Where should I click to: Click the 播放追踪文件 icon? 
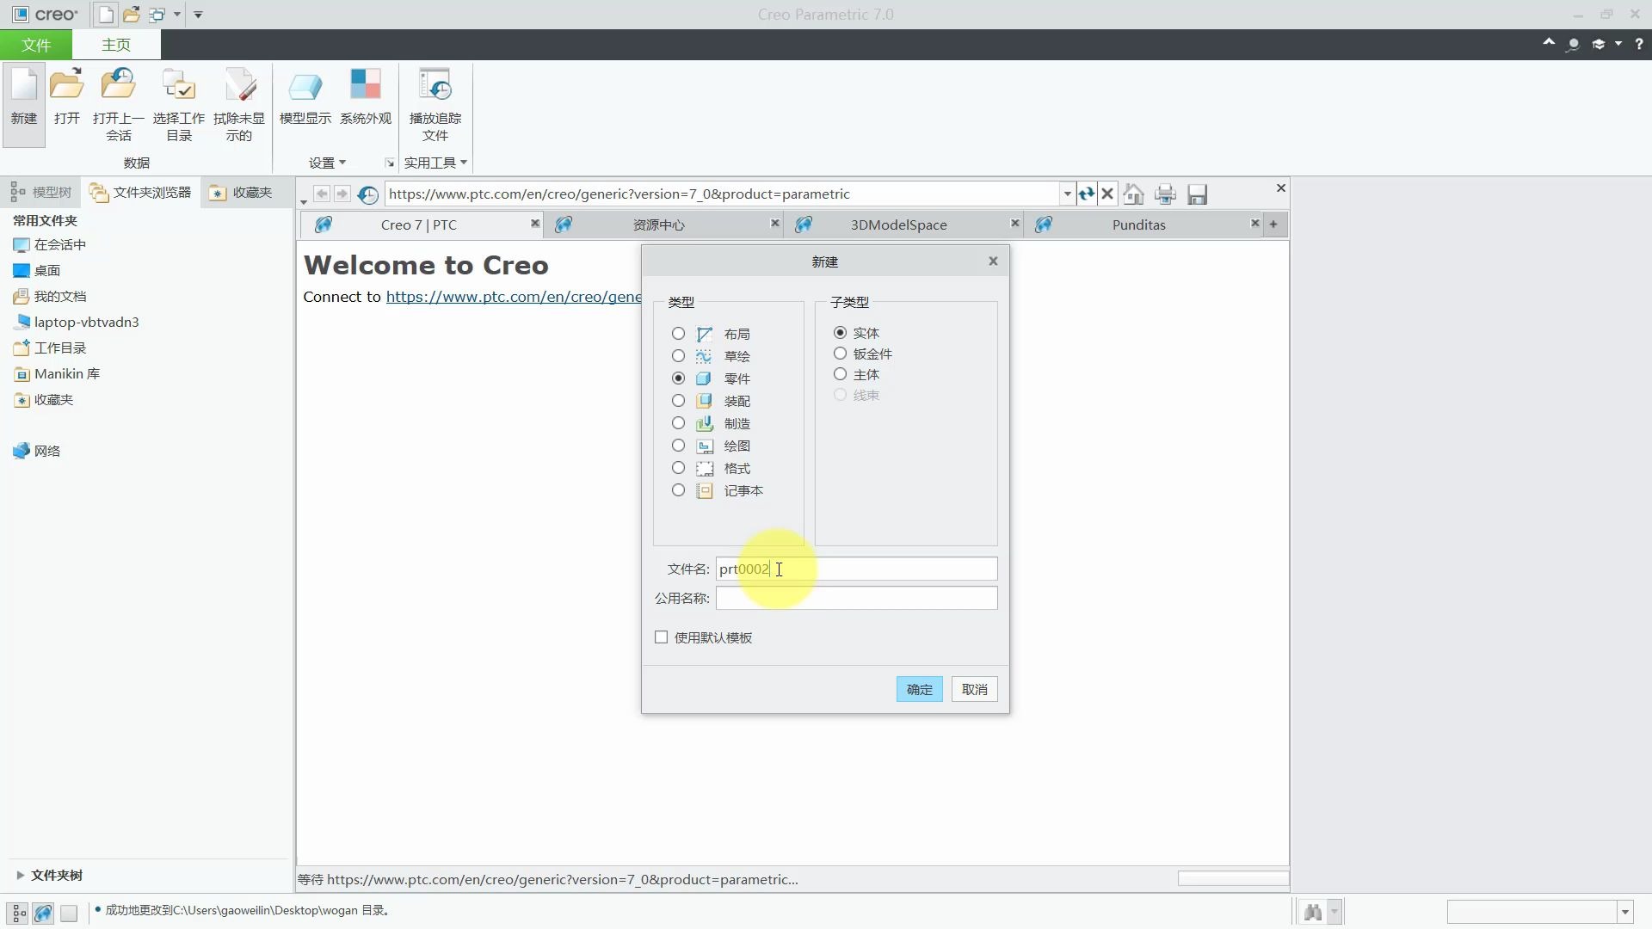[x=435, y=103]
